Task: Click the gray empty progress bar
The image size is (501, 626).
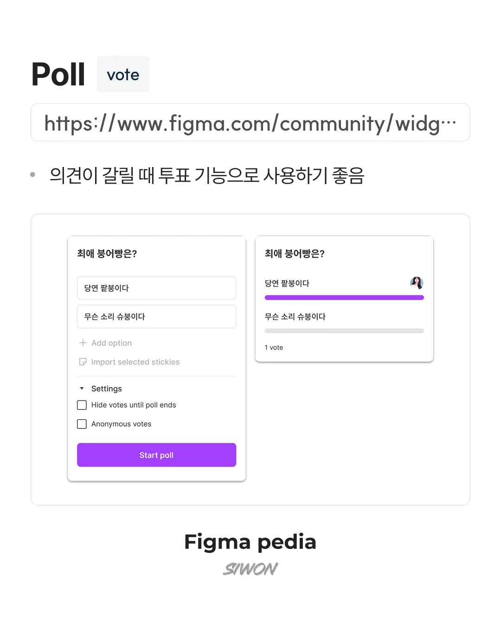Action: coord(344,331)
